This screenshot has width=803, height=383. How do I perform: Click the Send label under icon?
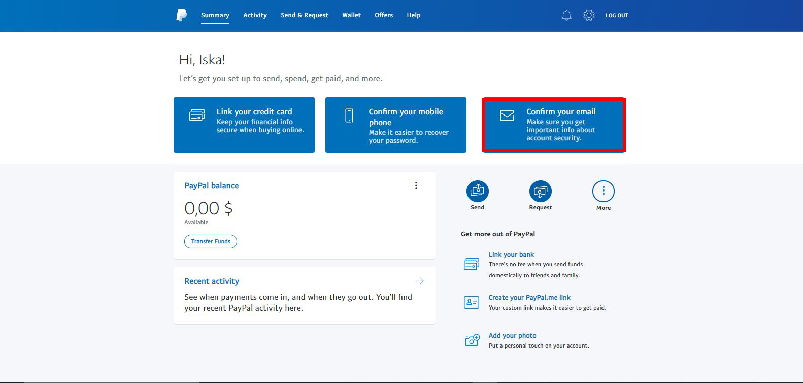point(477,207)
